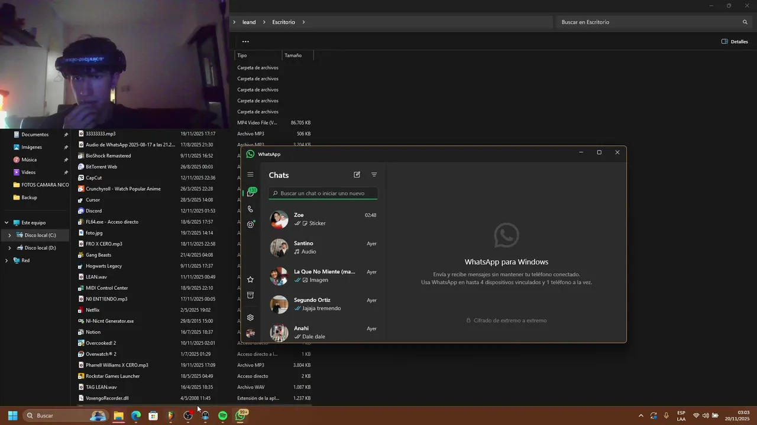Open WhatsApp hamburger navigation menu

pos(250,175)
